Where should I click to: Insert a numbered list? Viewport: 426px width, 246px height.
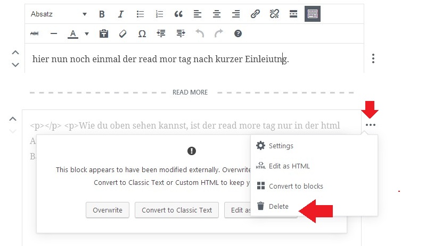(x=159, y=14)
